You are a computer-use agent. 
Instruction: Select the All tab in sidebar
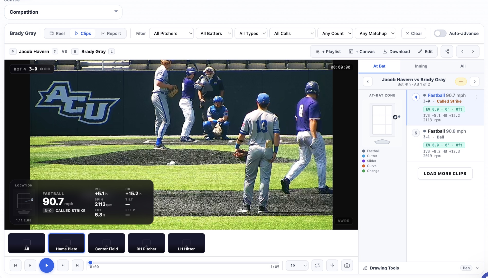(x=463, y=66)
